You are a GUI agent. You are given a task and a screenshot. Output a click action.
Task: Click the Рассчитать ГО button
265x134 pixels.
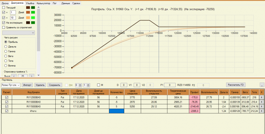pos(236,85)
